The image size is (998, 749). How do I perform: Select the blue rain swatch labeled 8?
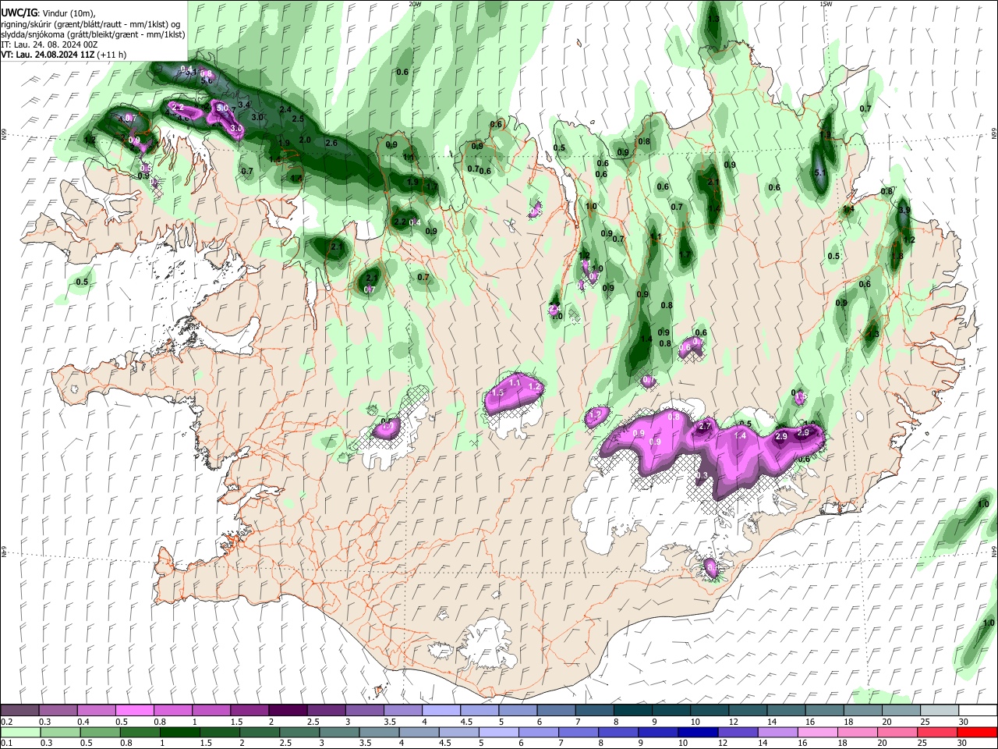pyautogui.click(x=618, y=732)
